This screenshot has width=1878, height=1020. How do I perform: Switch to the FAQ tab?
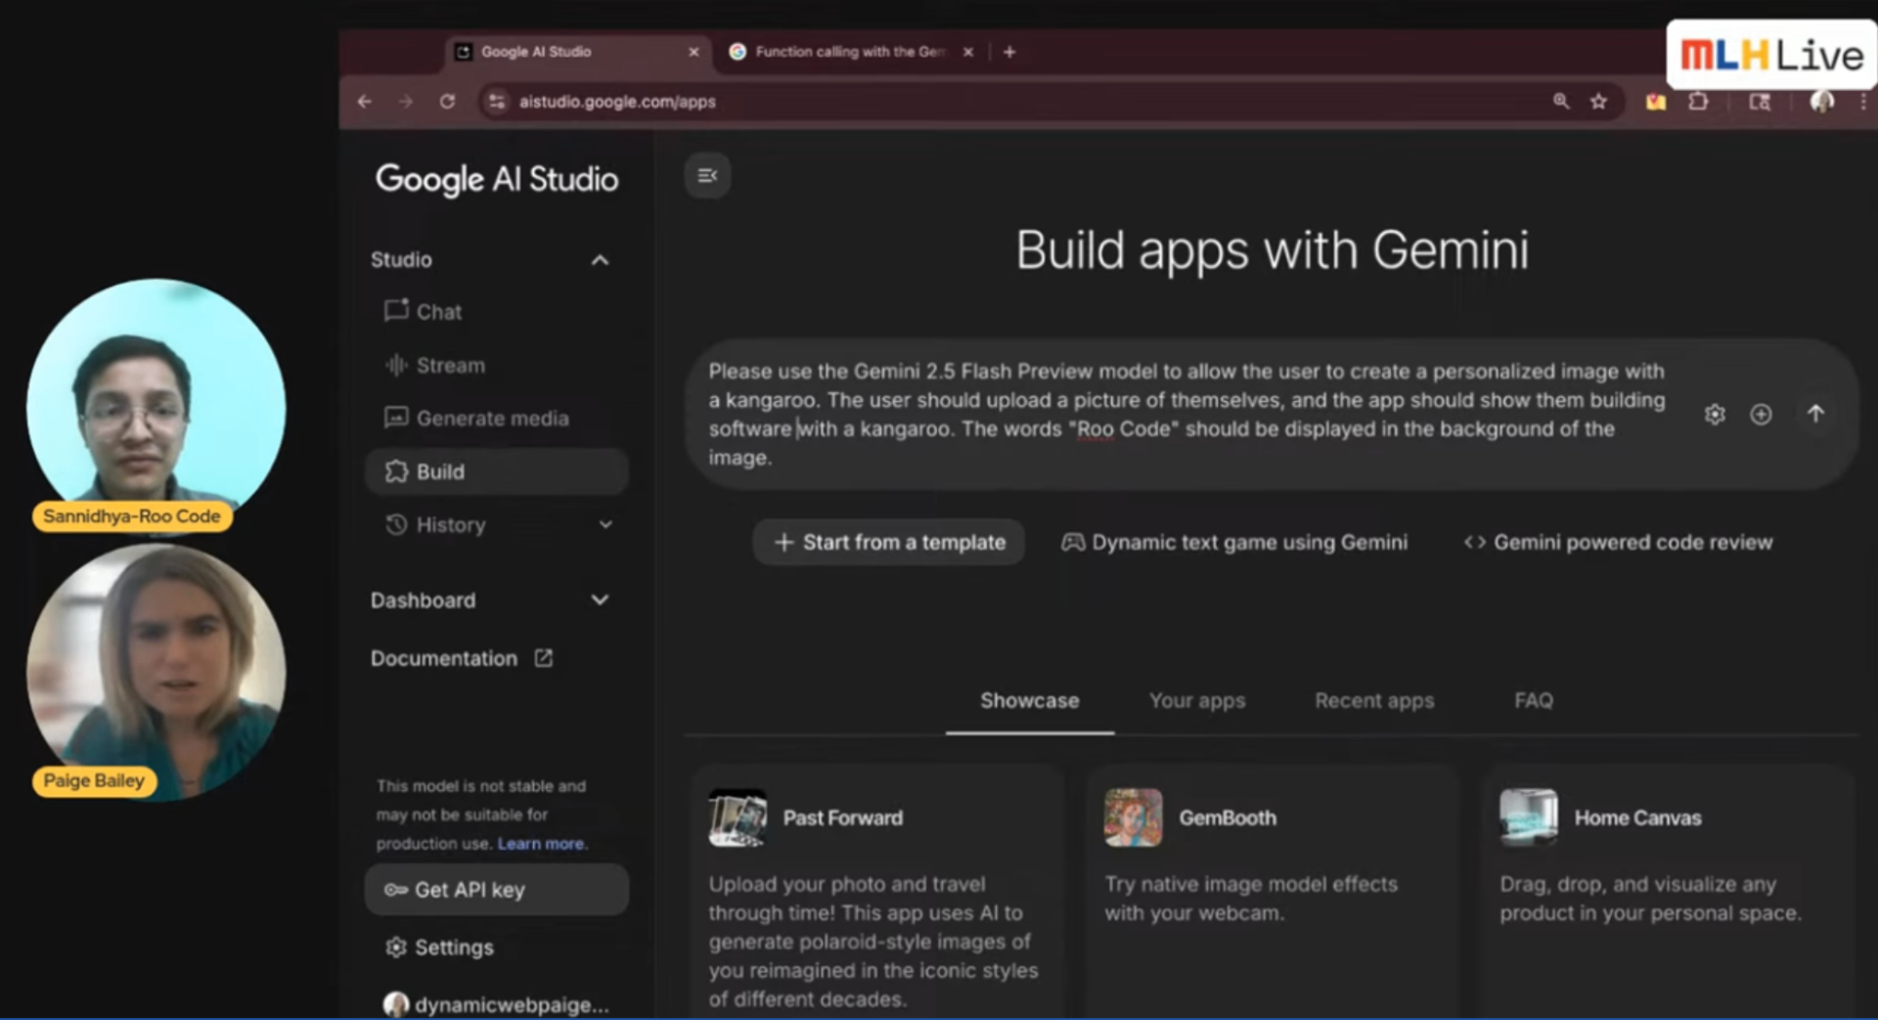point(1533,701)
